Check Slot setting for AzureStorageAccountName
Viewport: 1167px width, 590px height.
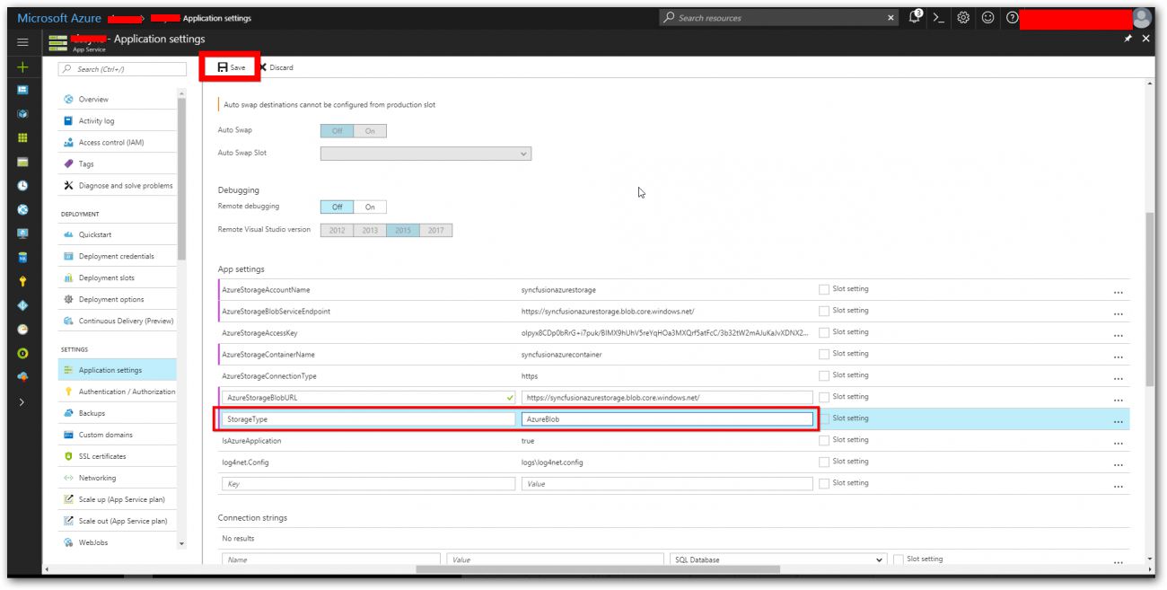click(x=824, y=289)
